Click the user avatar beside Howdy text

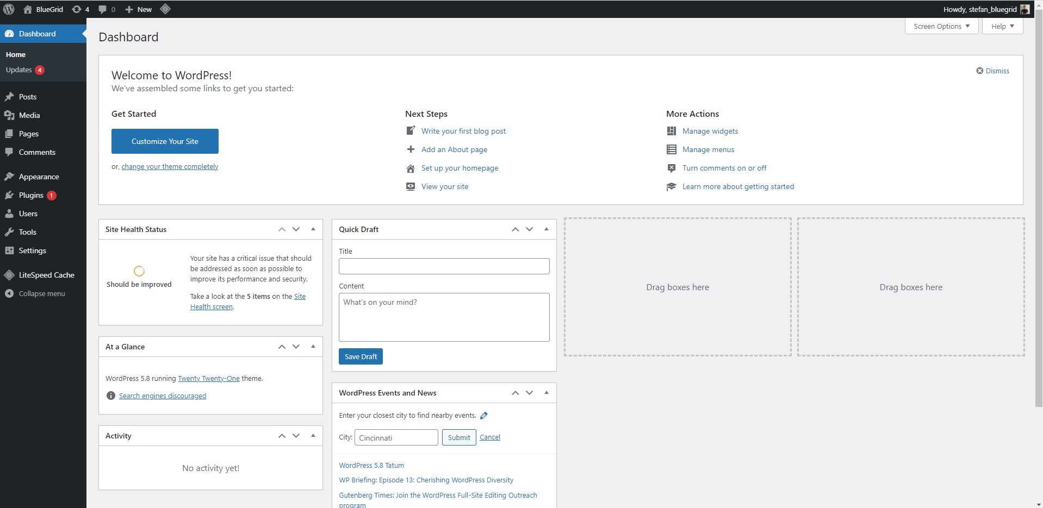(x=1025, y=9)
